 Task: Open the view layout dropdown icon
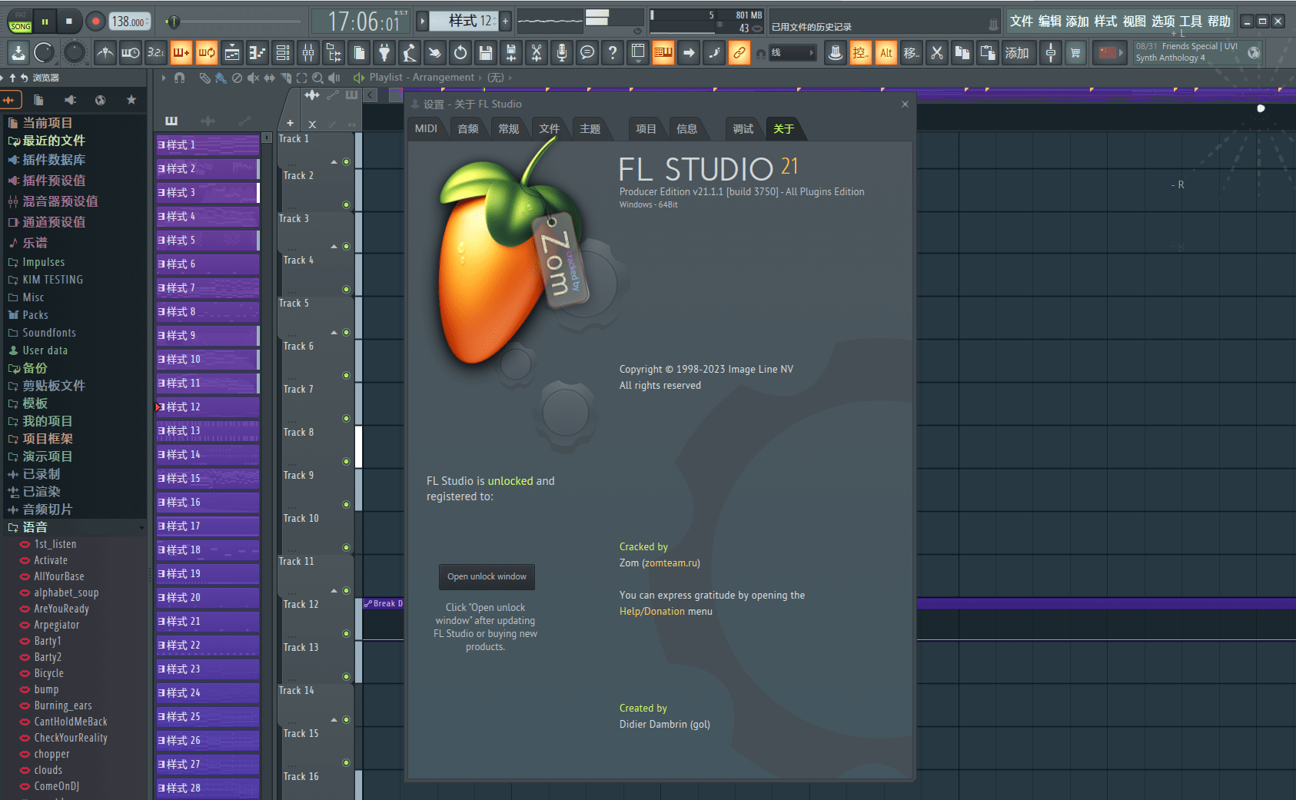(x=638, y=53)
